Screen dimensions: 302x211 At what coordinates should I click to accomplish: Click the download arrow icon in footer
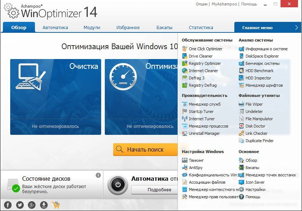[x=44, y=205]
